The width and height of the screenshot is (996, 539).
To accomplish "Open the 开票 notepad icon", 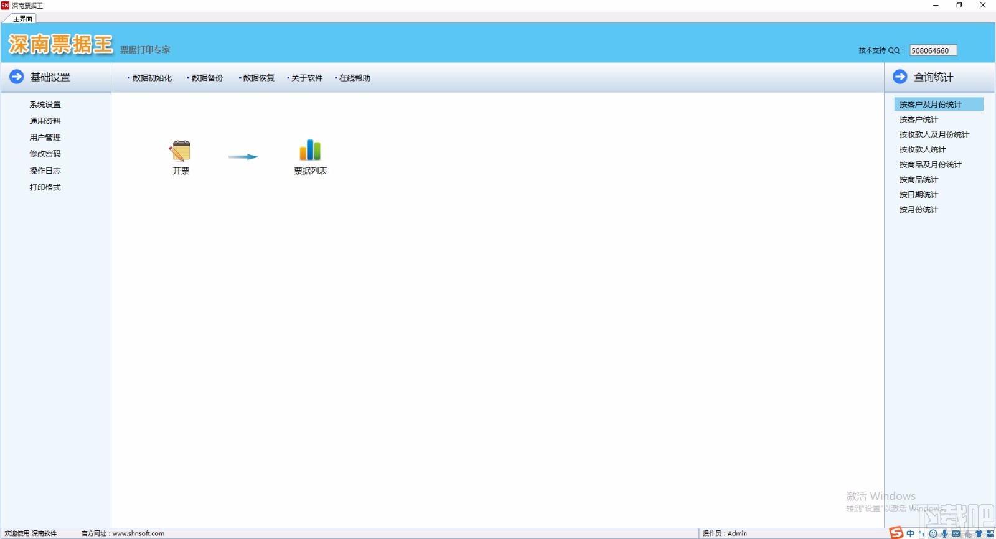I will [181, 151].
